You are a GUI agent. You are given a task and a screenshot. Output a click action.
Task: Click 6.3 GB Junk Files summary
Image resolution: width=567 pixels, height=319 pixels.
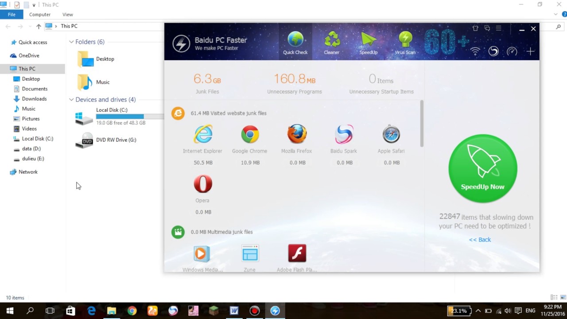point(207,83)
